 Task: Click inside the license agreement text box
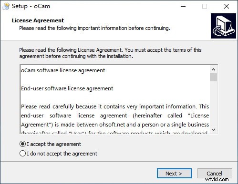coord(115,99)
